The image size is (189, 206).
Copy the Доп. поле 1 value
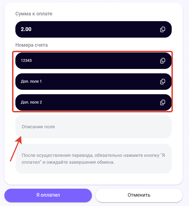(x=163, y=82)
